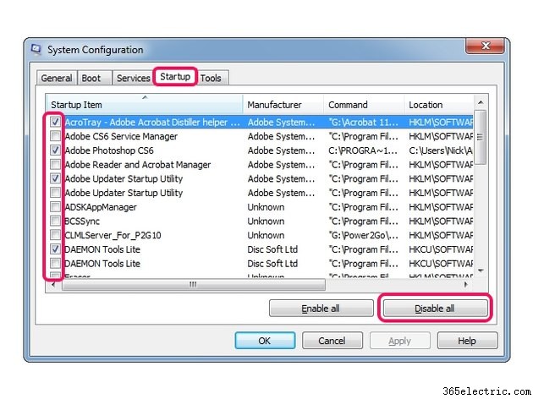
Task: Click the C:\Users\Nick location cell
Action: coord(441,150)
